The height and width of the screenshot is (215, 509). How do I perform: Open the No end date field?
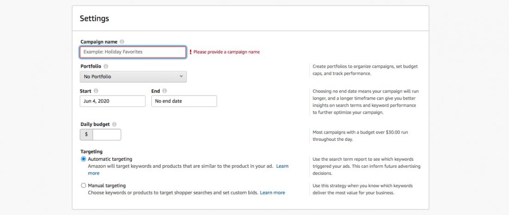pos(184,101)
